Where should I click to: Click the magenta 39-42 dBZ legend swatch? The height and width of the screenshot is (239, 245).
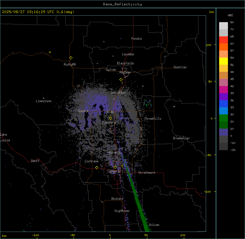click(223, 89)
